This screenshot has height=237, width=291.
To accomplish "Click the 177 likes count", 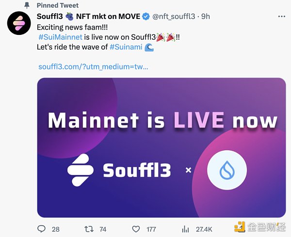I will 151,228.
